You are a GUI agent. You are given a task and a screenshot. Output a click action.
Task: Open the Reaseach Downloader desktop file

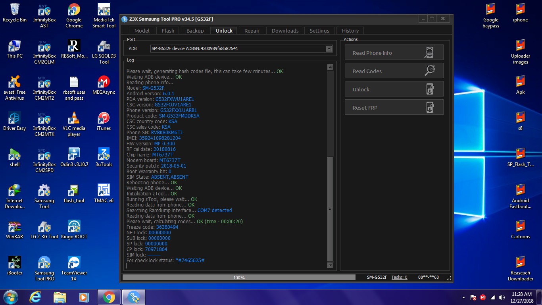click(x=520, y=269)
